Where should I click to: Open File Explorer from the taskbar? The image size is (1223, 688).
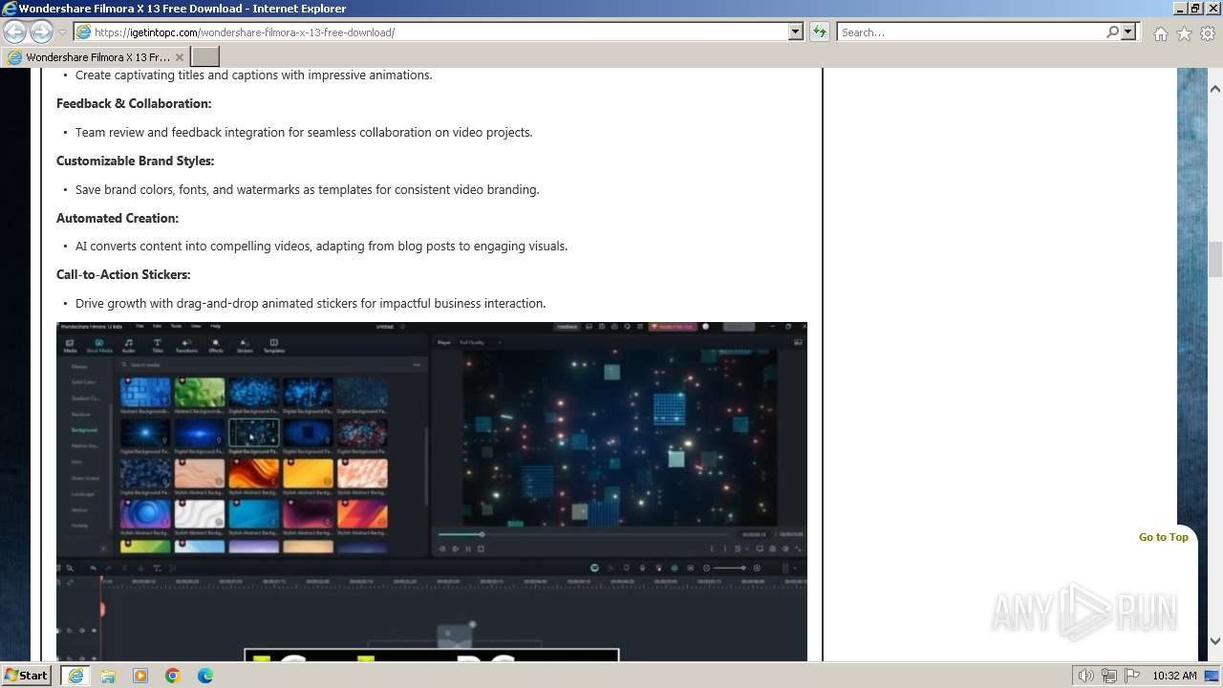(108, 676)
